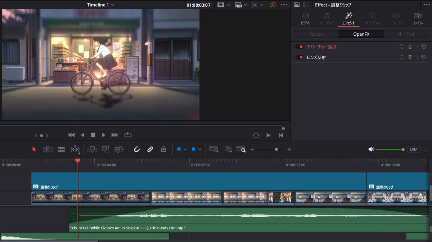Image resolution: width=432 pixels, height=242 pixels.
Task: Disable the アパーチャー回折 effect switch
Action: [300, 47]
